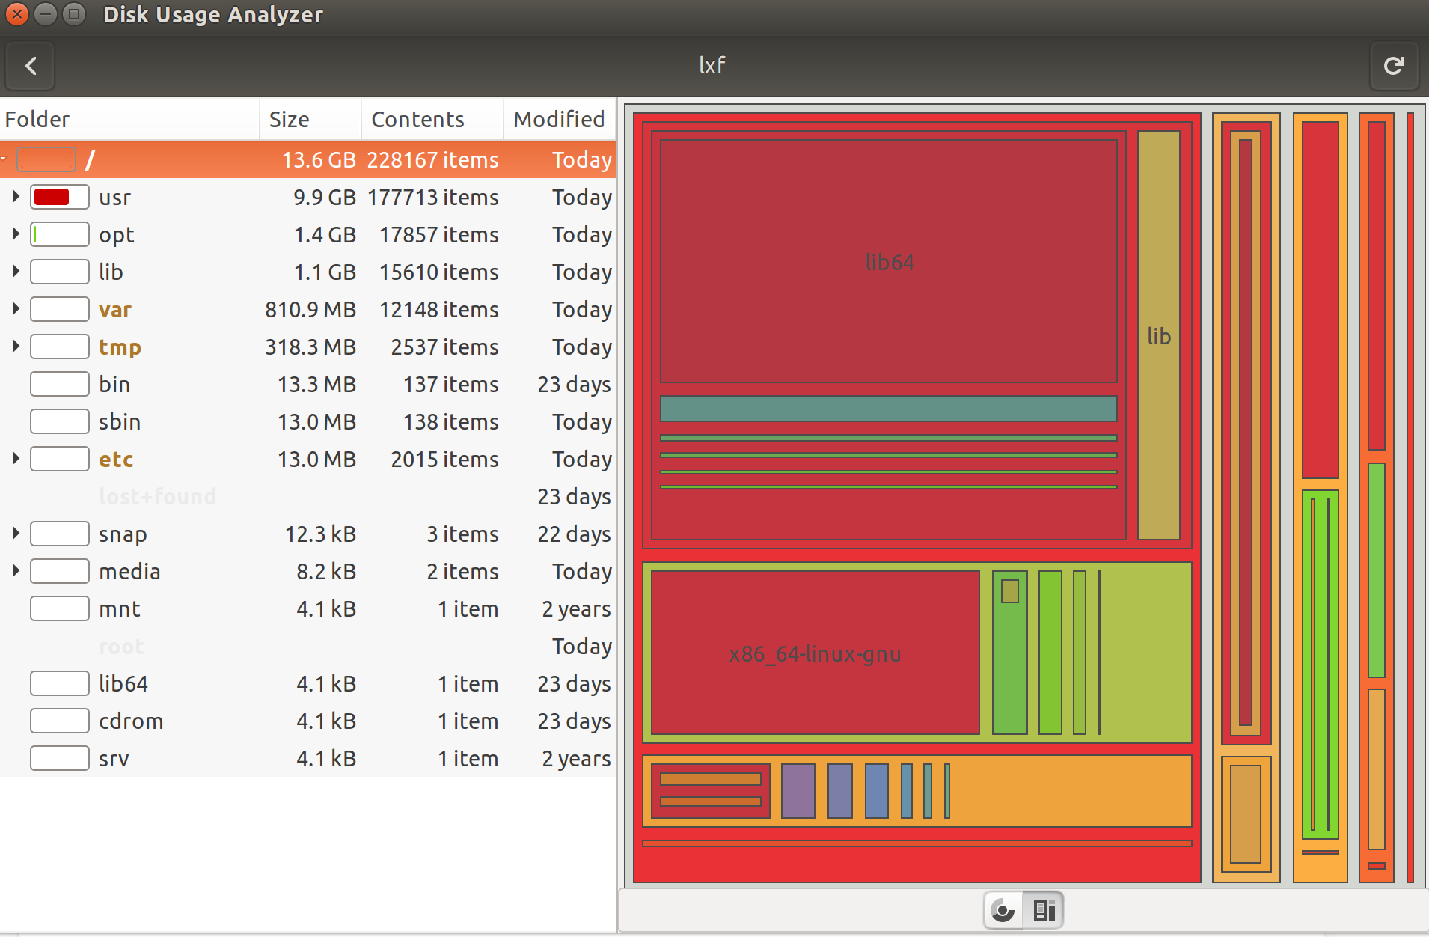Viewport: 1429px width, 937px height.
Task: Select the srv folder row
Action: pos(308,758)
